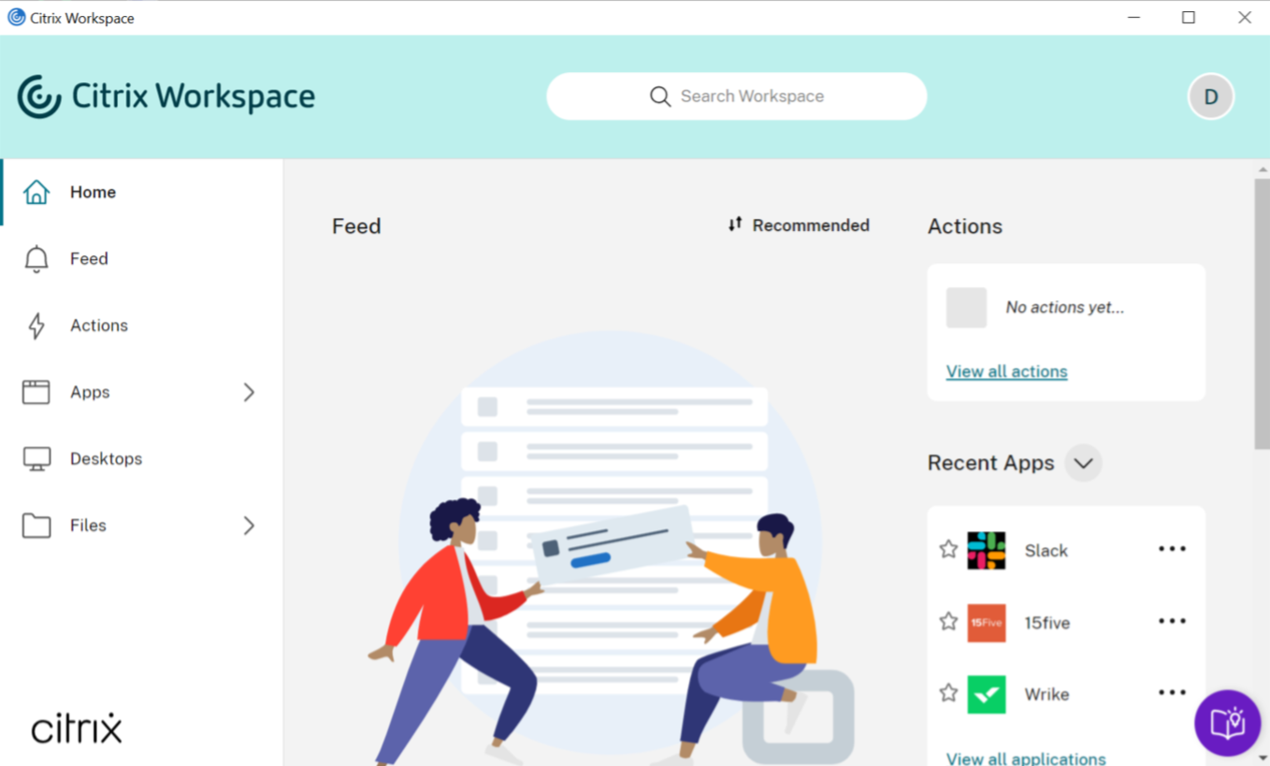The width and height of the screenshot is (1270, 766).
Task: Open the in-app guide floating button
Action: coord(1228,723)
